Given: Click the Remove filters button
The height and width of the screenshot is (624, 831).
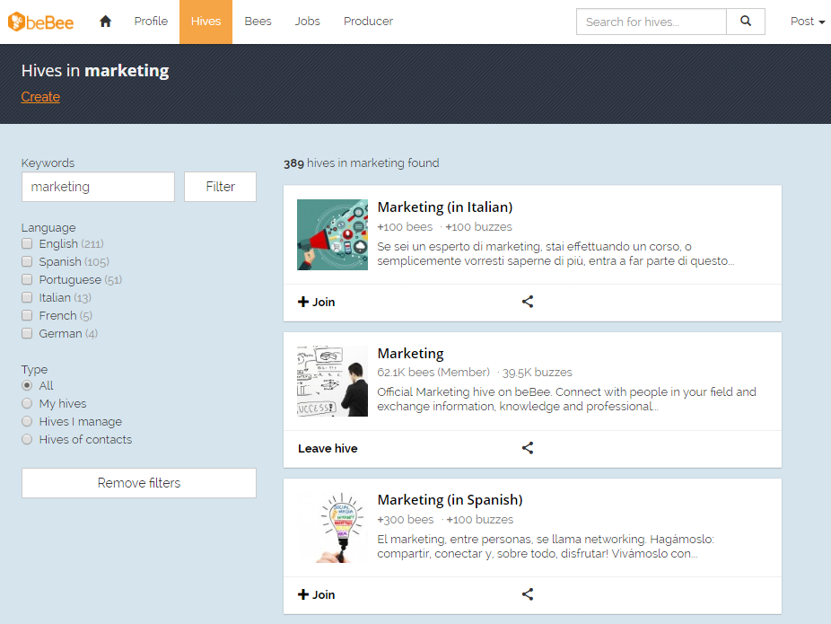Looking at the screenshot, I should coord(139,483).
